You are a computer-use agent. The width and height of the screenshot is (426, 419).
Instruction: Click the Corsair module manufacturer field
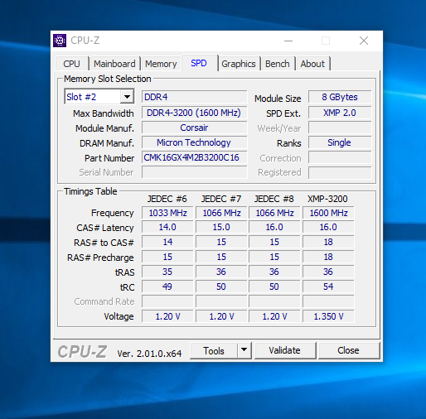click(195, 128)
